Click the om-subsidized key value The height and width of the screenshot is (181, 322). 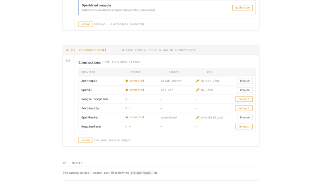[x=212, y=117]
